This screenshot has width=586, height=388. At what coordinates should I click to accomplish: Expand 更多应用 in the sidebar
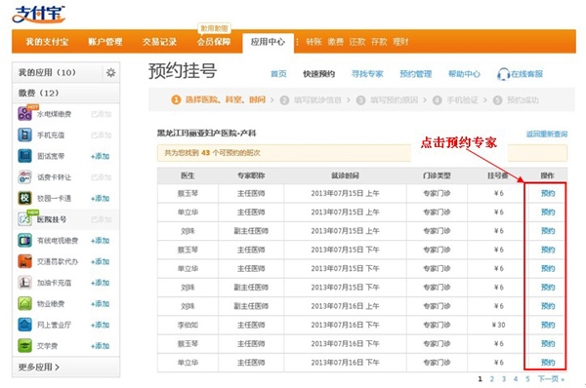tap(39, 368)
